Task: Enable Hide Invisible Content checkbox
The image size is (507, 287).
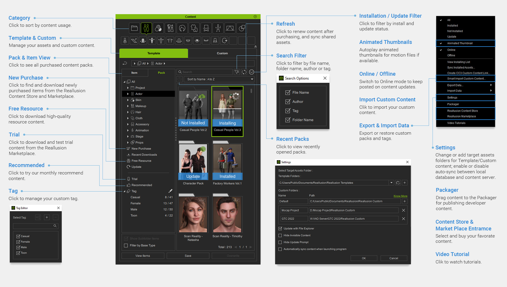Action: 280,235
